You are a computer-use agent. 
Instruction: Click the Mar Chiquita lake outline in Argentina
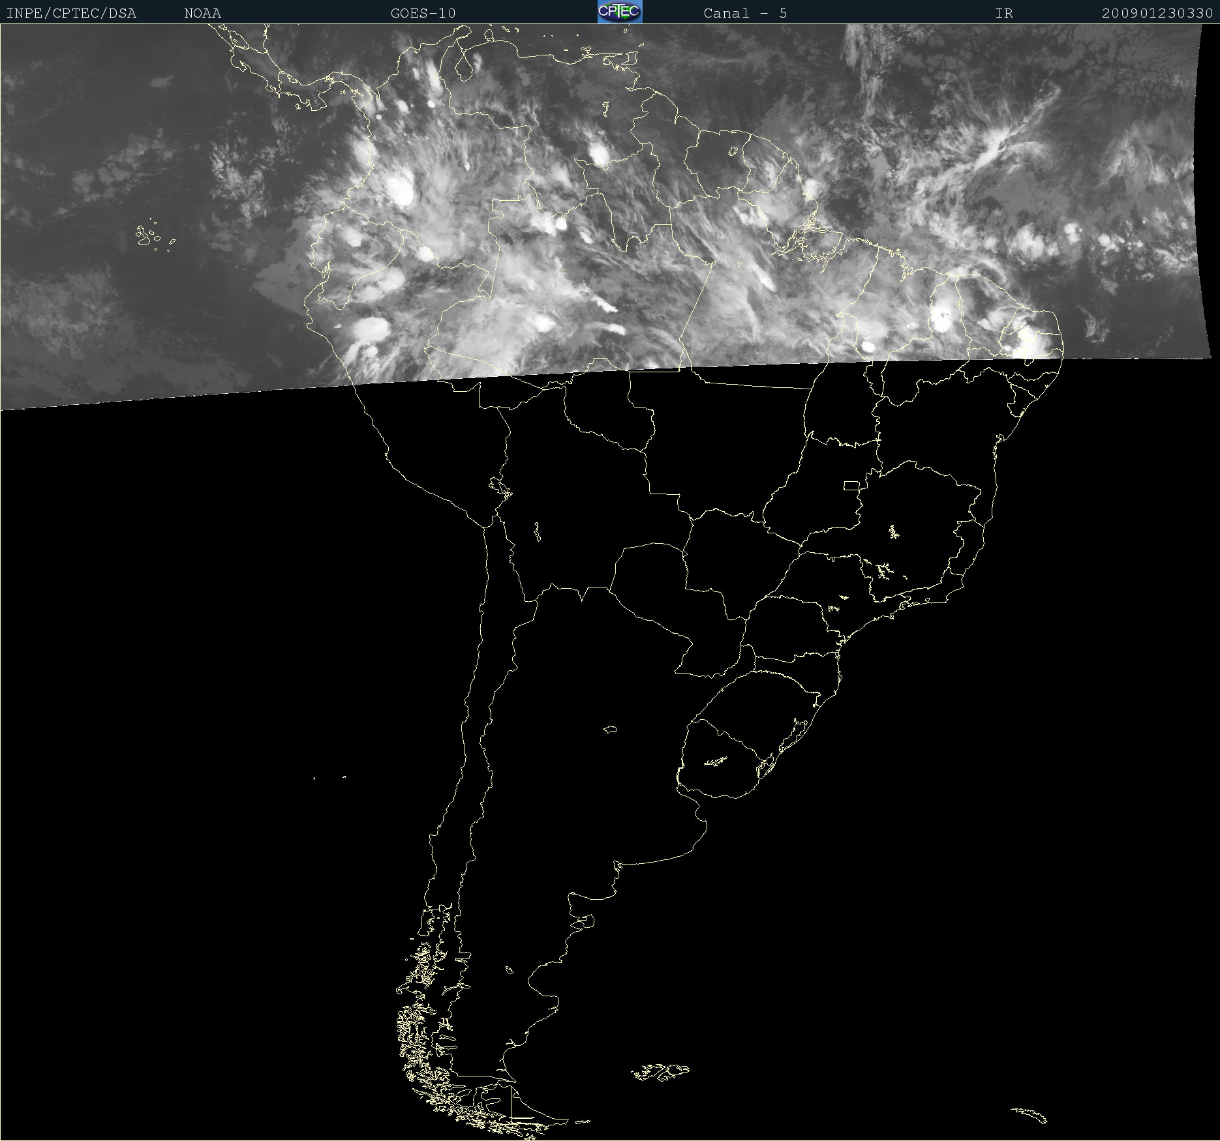[610, 729]
